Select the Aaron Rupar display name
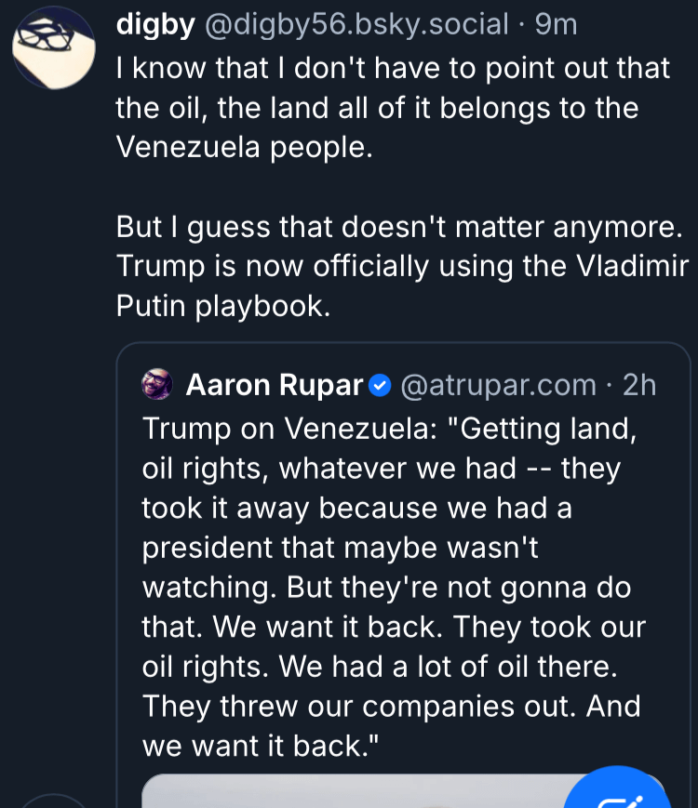The height and width of the screenshot is (808, 698). pos(275,385)
